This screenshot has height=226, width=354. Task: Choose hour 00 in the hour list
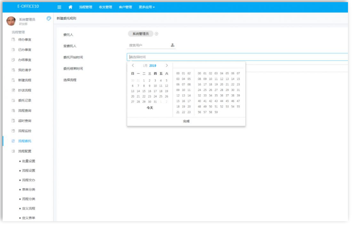click(178, 73)
